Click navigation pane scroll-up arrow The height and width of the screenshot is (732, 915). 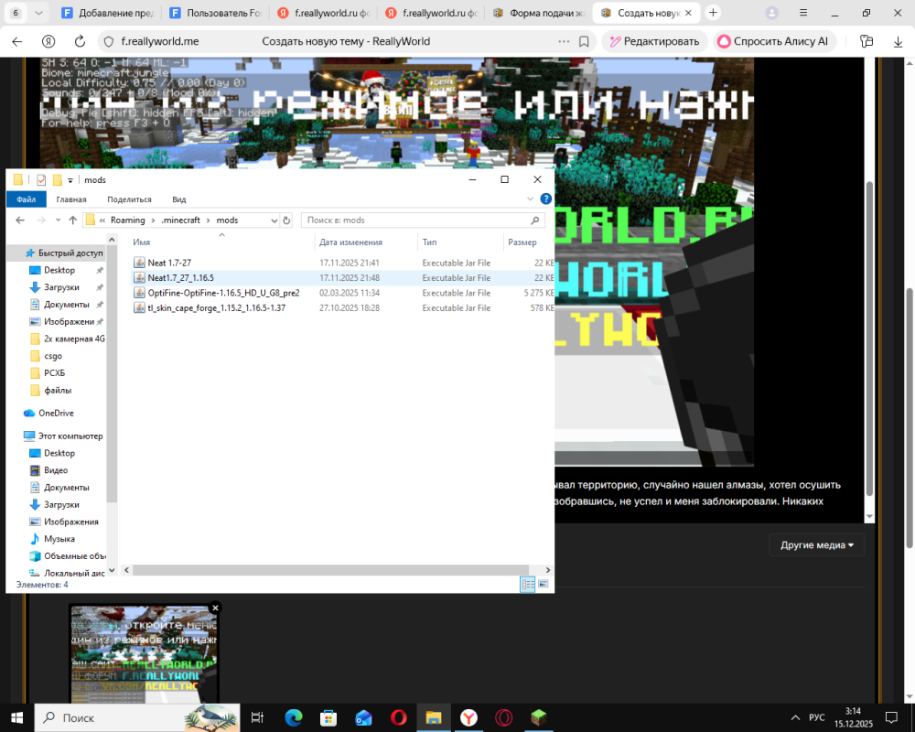112,239
